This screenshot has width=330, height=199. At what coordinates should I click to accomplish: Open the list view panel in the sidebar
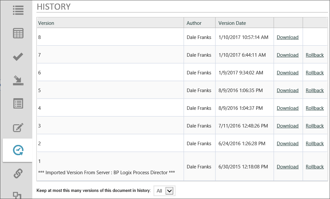[18, 10]
